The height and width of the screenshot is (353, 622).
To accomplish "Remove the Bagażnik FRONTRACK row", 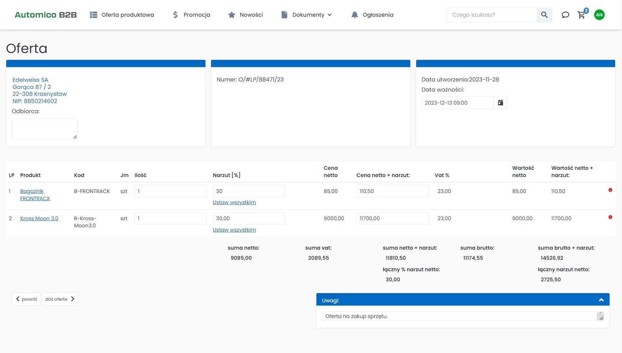I will click(610, 190).
